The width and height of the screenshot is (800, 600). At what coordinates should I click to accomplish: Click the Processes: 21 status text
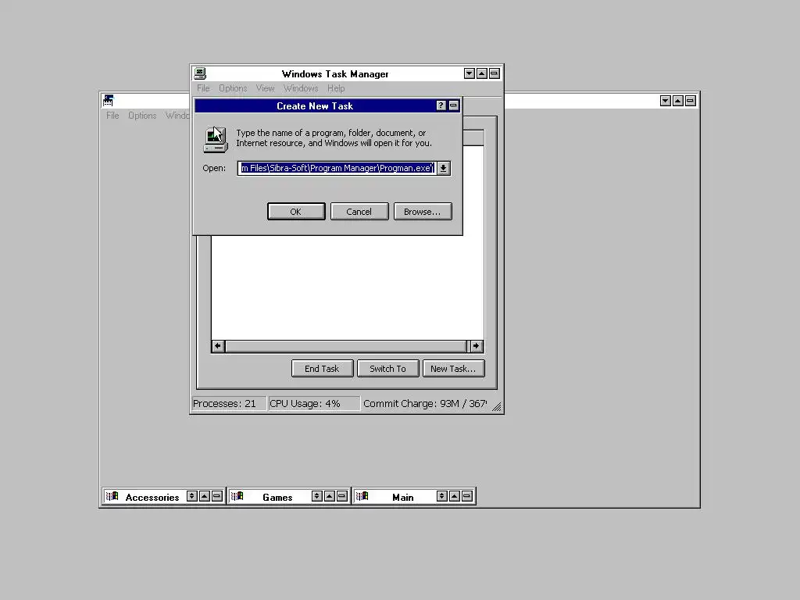[x=224, y=404]
